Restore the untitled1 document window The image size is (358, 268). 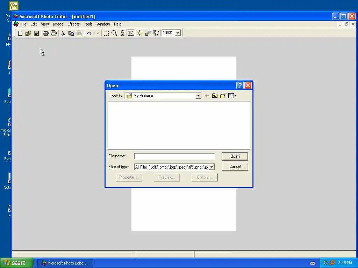(346, 24)
